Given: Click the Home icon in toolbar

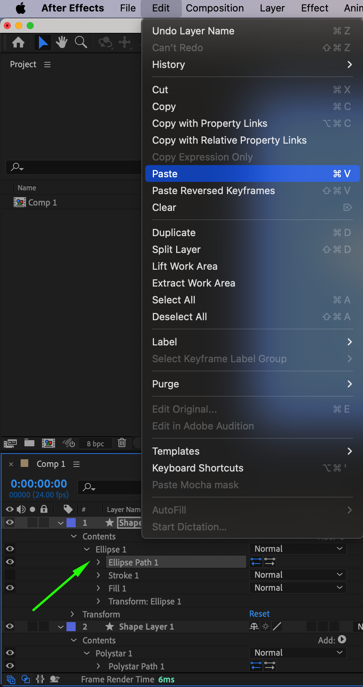Looking at the screenshot, I should [18, 42].
